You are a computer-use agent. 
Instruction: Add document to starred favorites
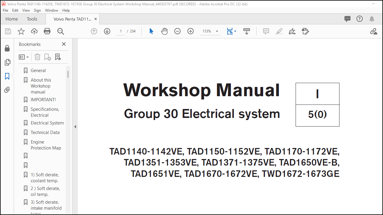pyautogui.click(x=21, y=31)
